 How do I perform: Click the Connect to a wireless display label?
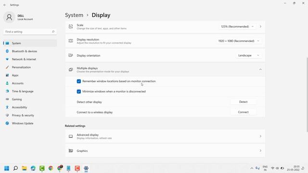(x=95, y=112)
